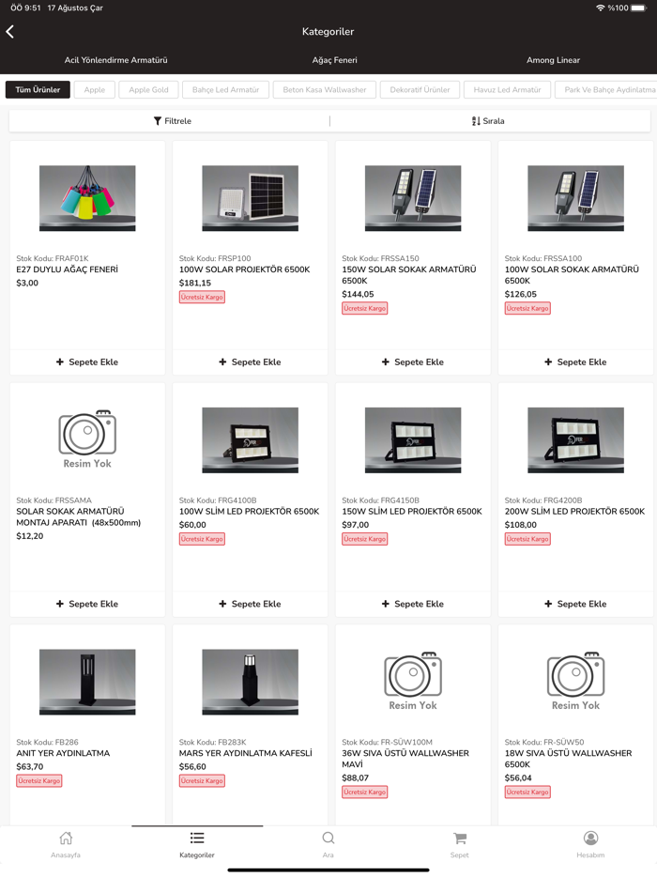Viewport: 657px width, 877px height.
Task: Select the Bahçe Led Armatür chip
Action: tap(226, 89)
